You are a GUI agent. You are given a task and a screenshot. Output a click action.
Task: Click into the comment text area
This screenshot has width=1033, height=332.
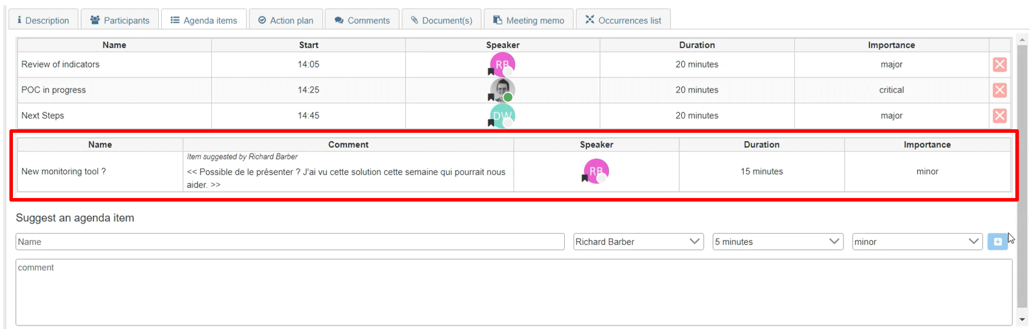pyautogui.click(x=513, y=292)
